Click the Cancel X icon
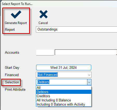The image size is (117, 110). click(x=43, y=14)
